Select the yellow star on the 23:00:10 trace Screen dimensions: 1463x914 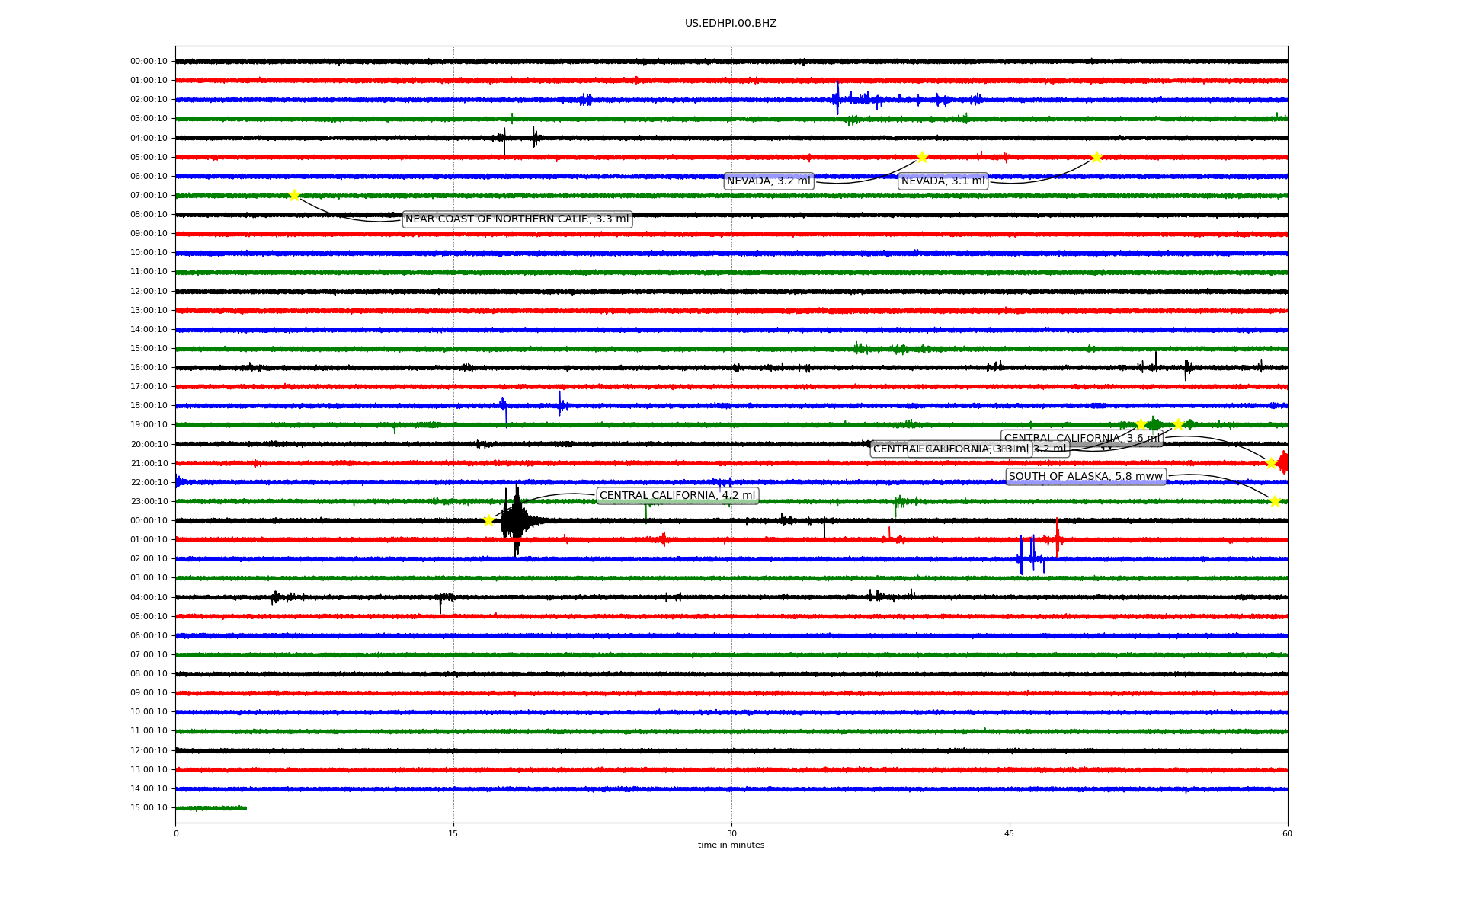[1275, 501]
